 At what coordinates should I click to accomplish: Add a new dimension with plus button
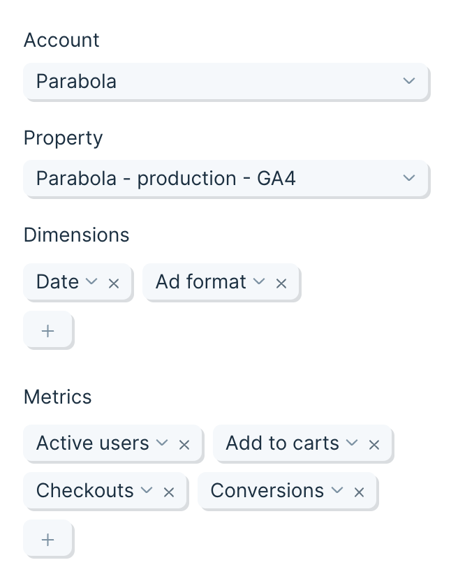click(x=47, y=330)
